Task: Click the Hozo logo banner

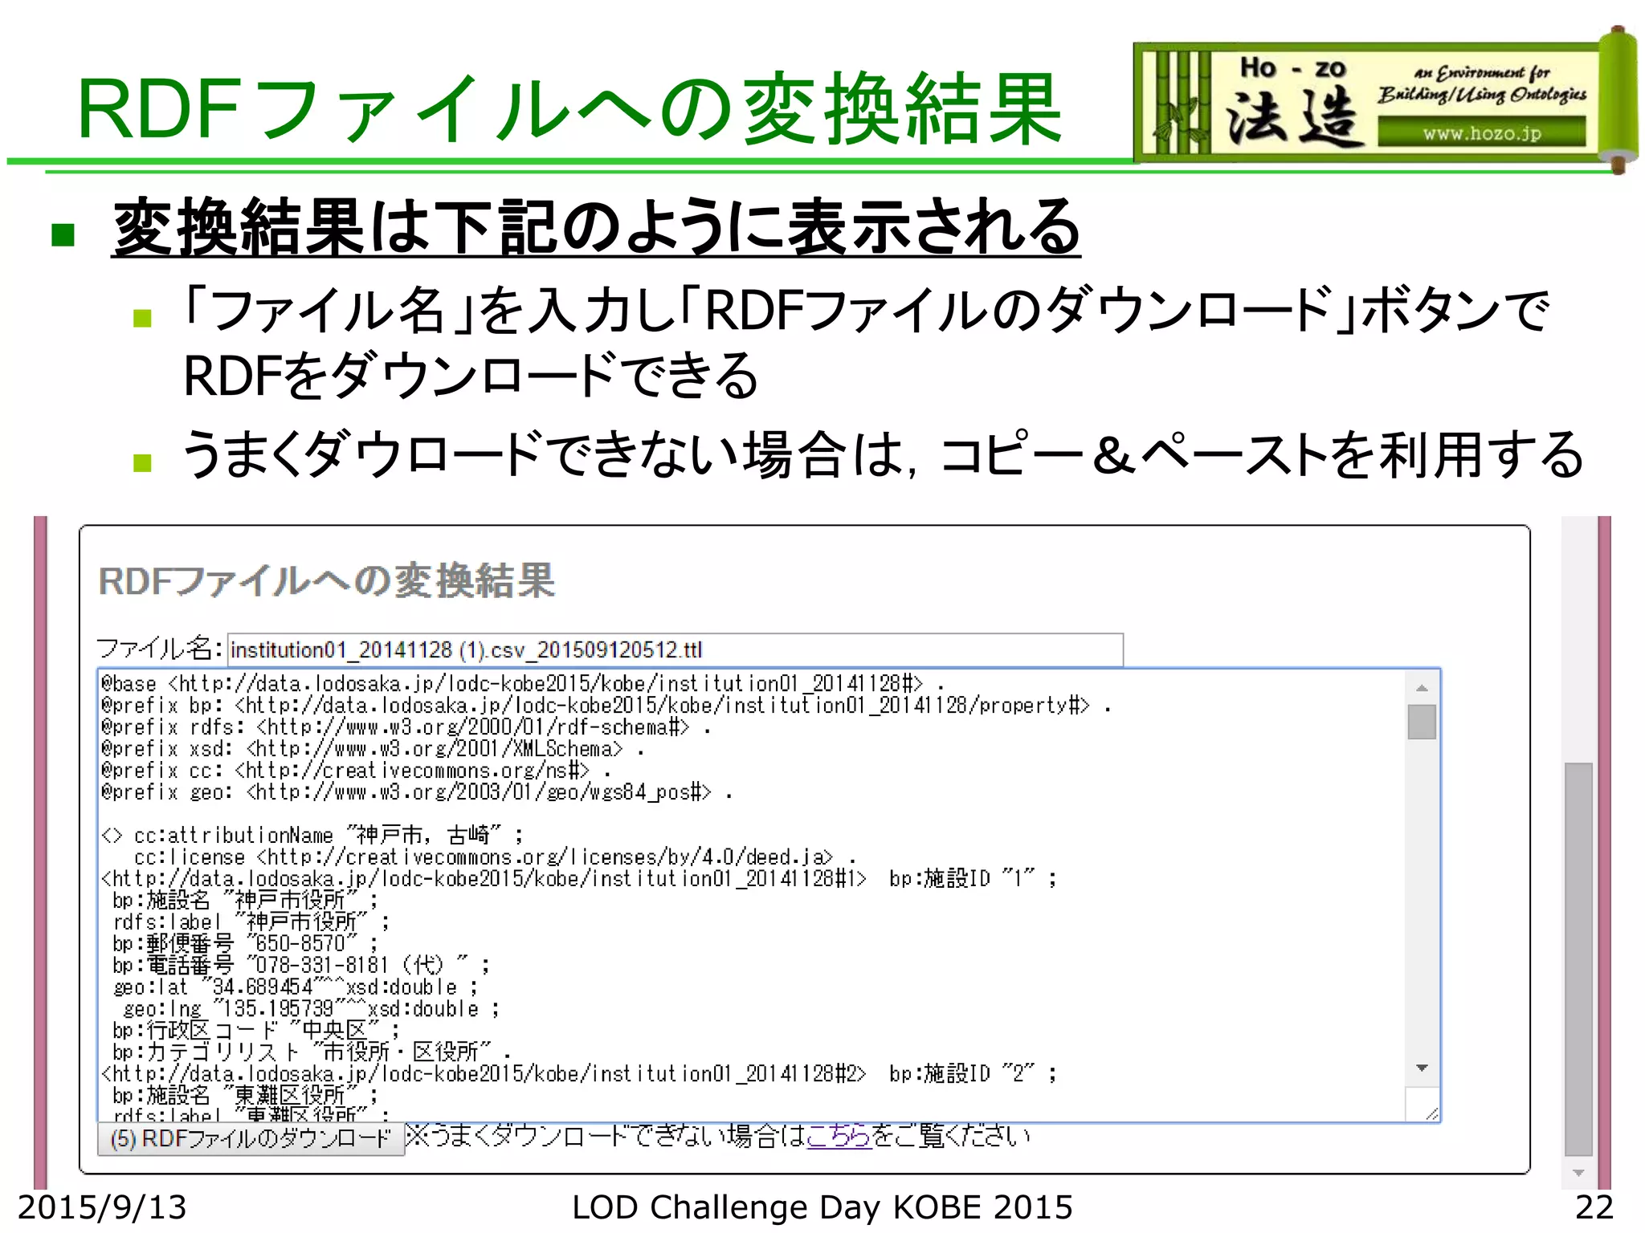Action: click(x=1386, y=100)
